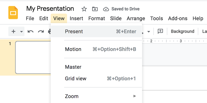Star the presentation
This screenshot has width=207, height=103.
pyautogui.click(x=84, y=9)
